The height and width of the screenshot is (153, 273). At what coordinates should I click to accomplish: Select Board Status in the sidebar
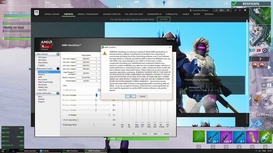click(43, 62)
